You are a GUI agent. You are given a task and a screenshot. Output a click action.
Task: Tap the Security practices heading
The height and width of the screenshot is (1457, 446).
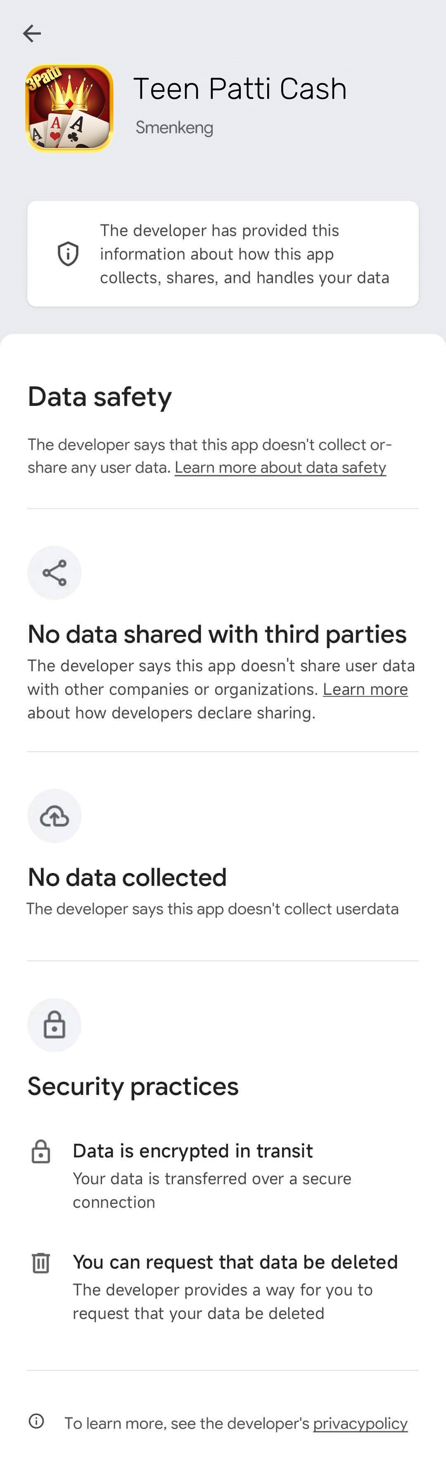pyautogui.click(x=133, y=1086)
